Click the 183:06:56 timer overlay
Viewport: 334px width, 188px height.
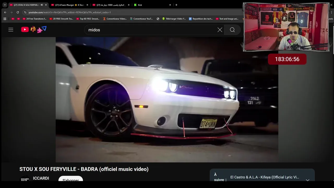tap(287, 59)
